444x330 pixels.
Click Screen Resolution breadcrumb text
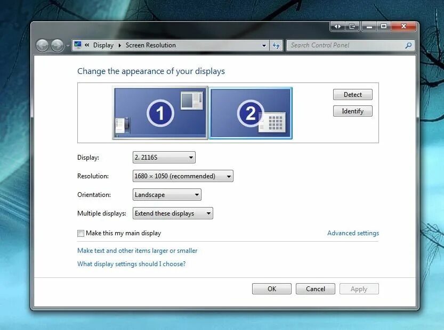click(151, 45)
